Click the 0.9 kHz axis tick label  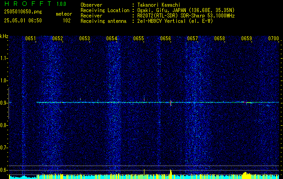(x=4, y=103)
